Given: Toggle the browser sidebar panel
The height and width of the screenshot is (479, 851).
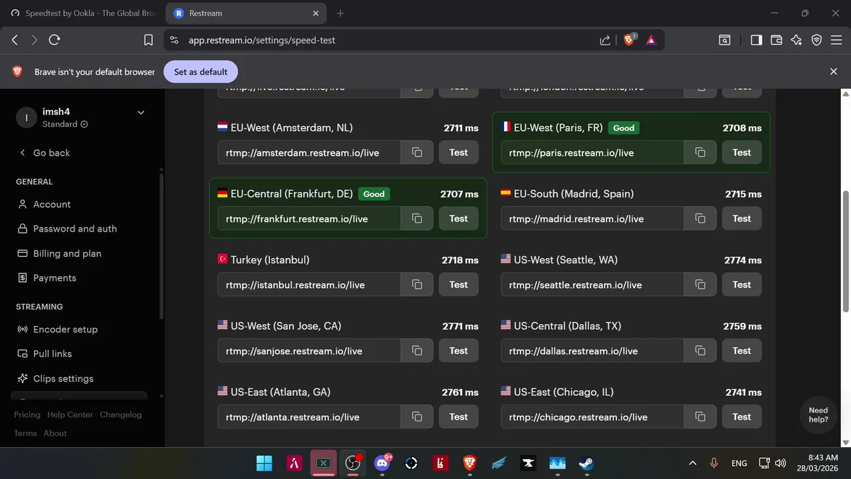Looking at the screenshot, I should pos(756,40).
